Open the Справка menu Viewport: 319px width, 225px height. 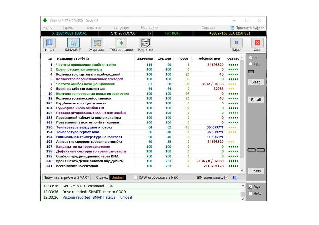pos(208,28)
